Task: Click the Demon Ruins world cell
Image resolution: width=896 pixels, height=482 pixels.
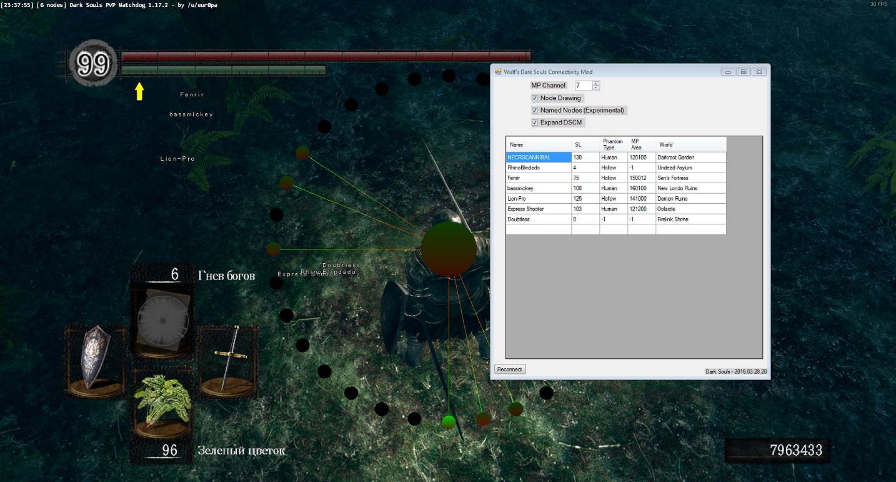Action: click(x=691, y=199)
